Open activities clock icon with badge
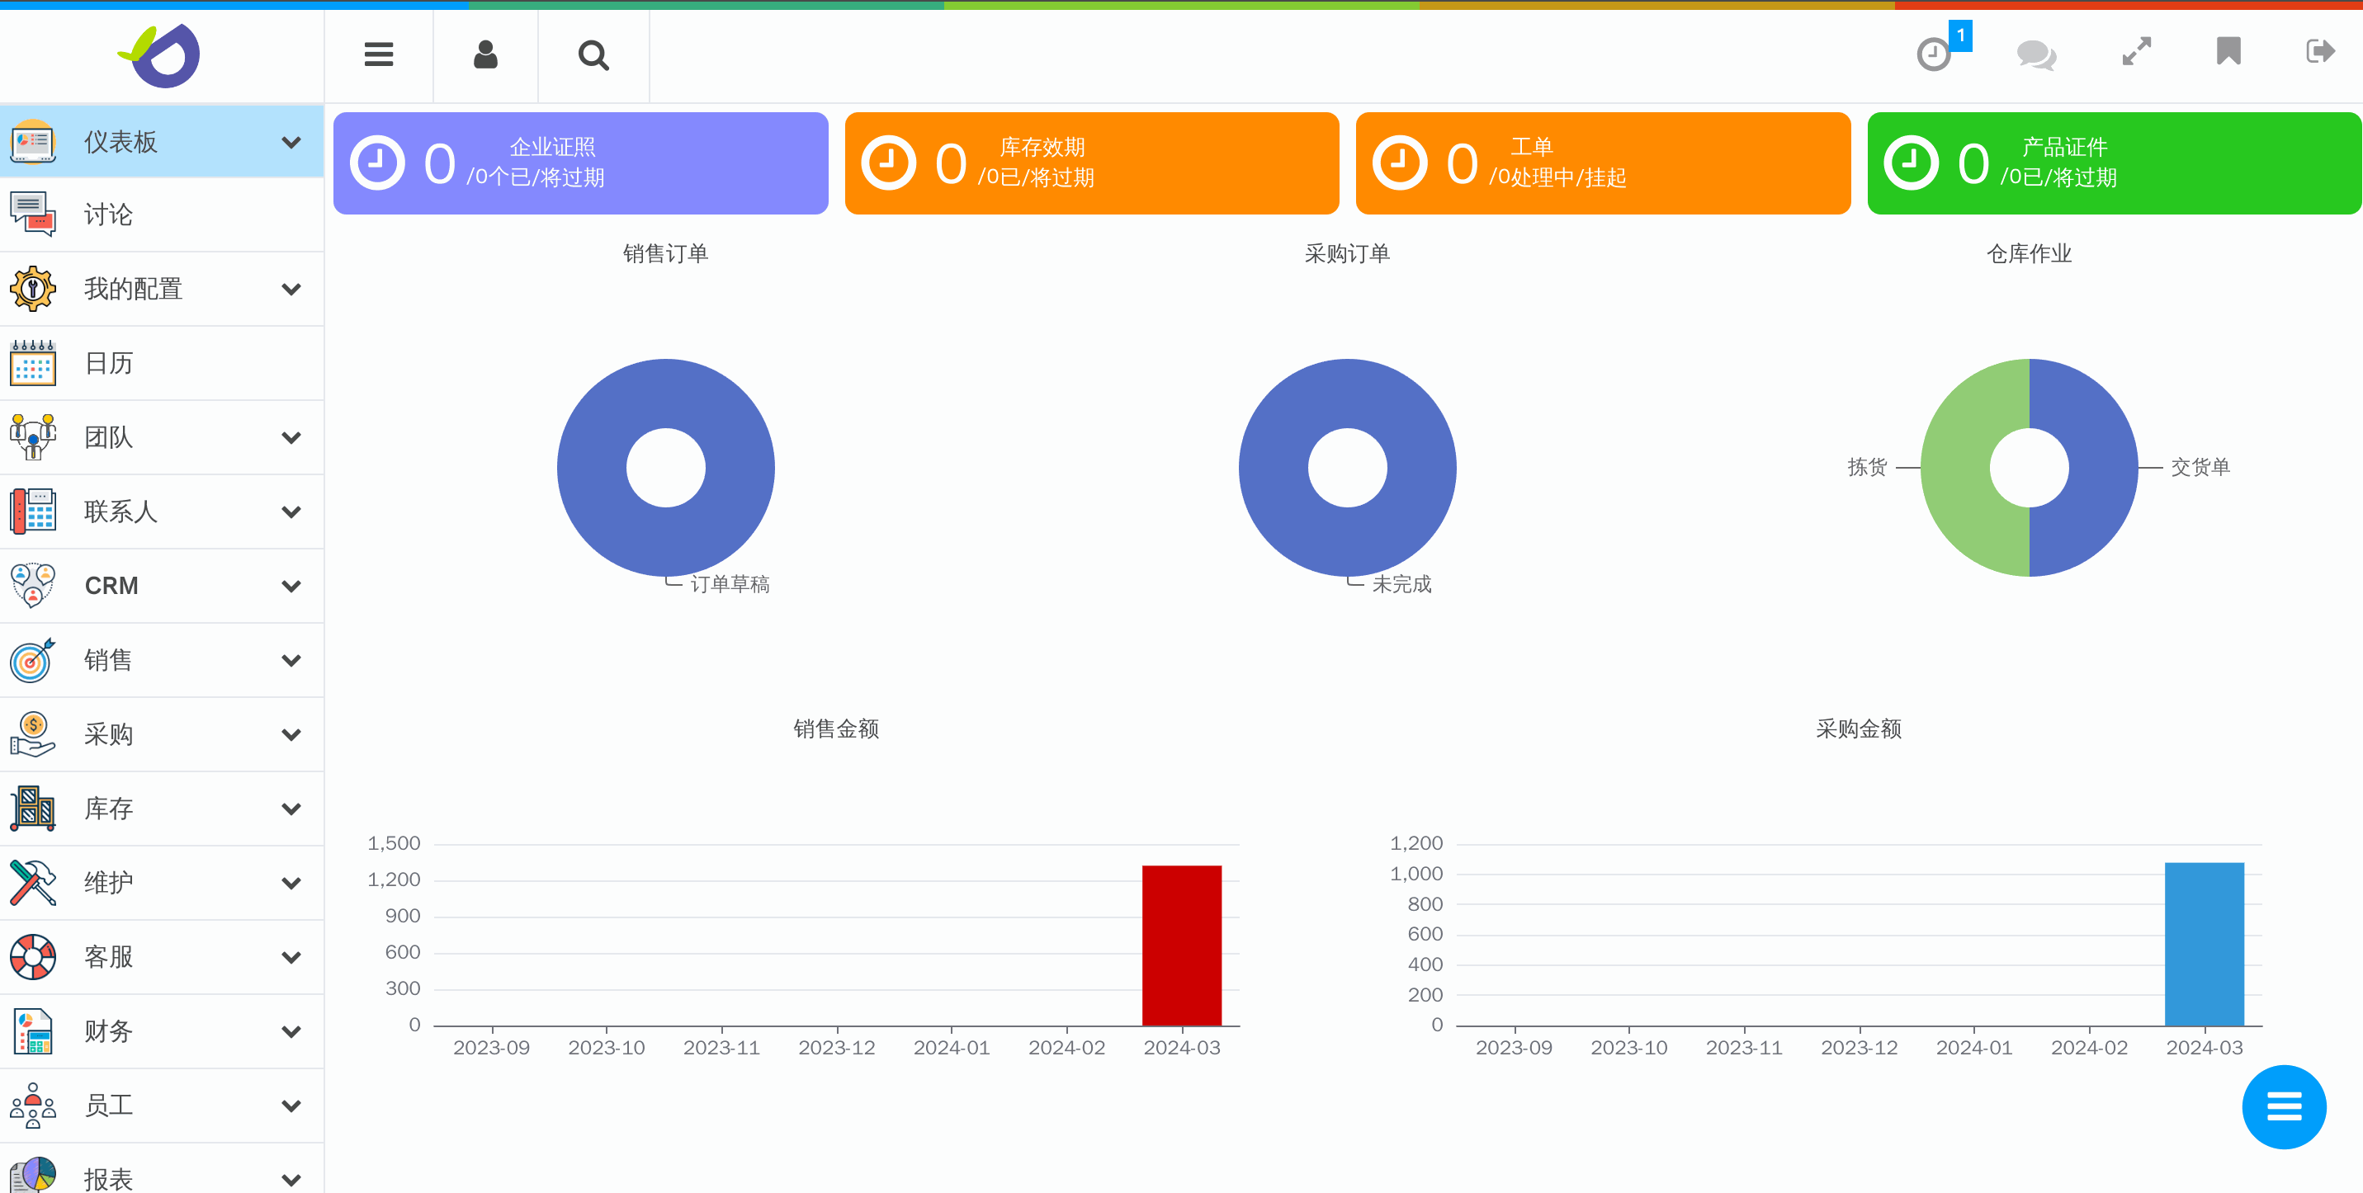2363x1193 pixels. click(1935, 53)
